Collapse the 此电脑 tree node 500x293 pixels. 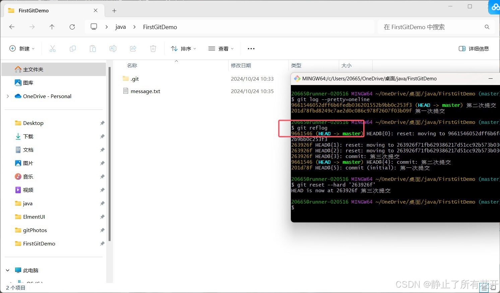pos(8,270)
